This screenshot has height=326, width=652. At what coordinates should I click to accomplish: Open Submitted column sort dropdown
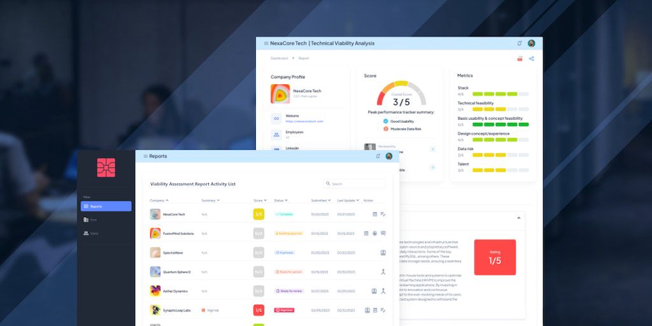(329, 201)
